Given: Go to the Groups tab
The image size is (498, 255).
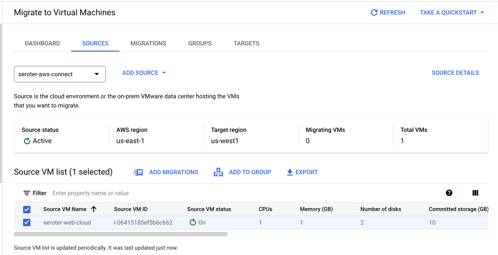Looking at the screenshot, I should [x=200, y=43].
